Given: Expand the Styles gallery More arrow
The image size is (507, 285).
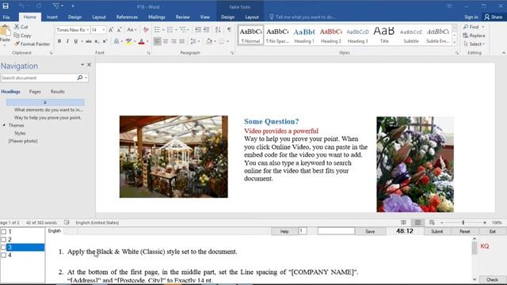Looking at the screenshot, I should coord(455,43).
